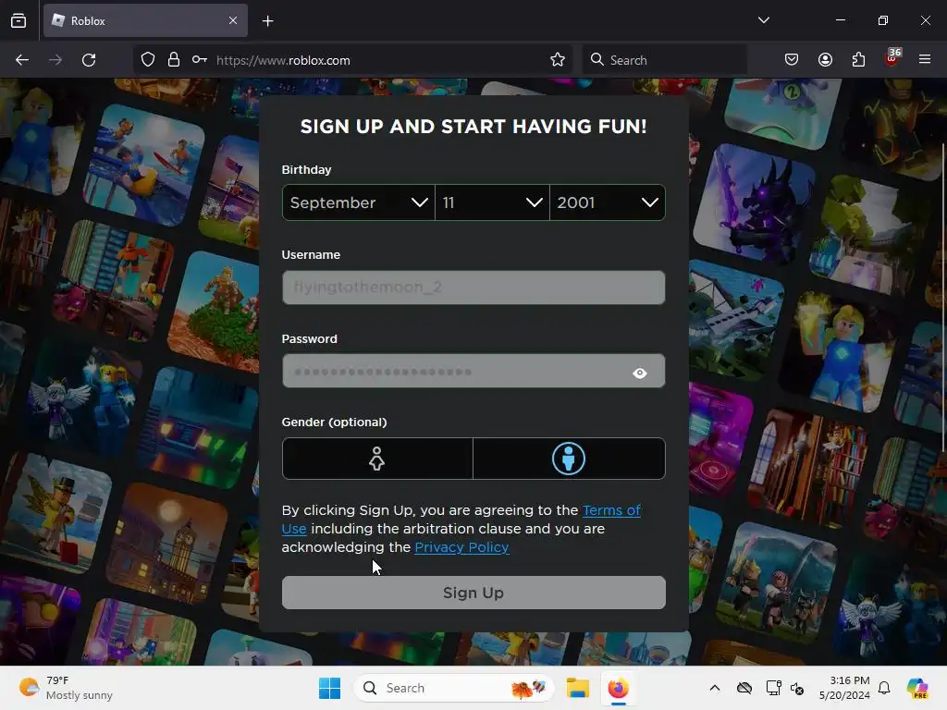The width and height of the screenshot is (947, 710).
Task: Open the cloud sync tray icon
Action: (744, 688)
